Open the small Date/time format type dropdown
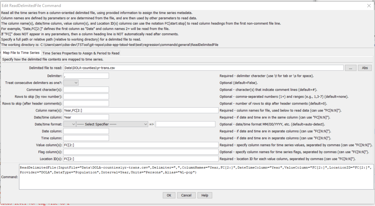Image resolution: width=375 pixels, height=206 pixels. pos(70,124)
